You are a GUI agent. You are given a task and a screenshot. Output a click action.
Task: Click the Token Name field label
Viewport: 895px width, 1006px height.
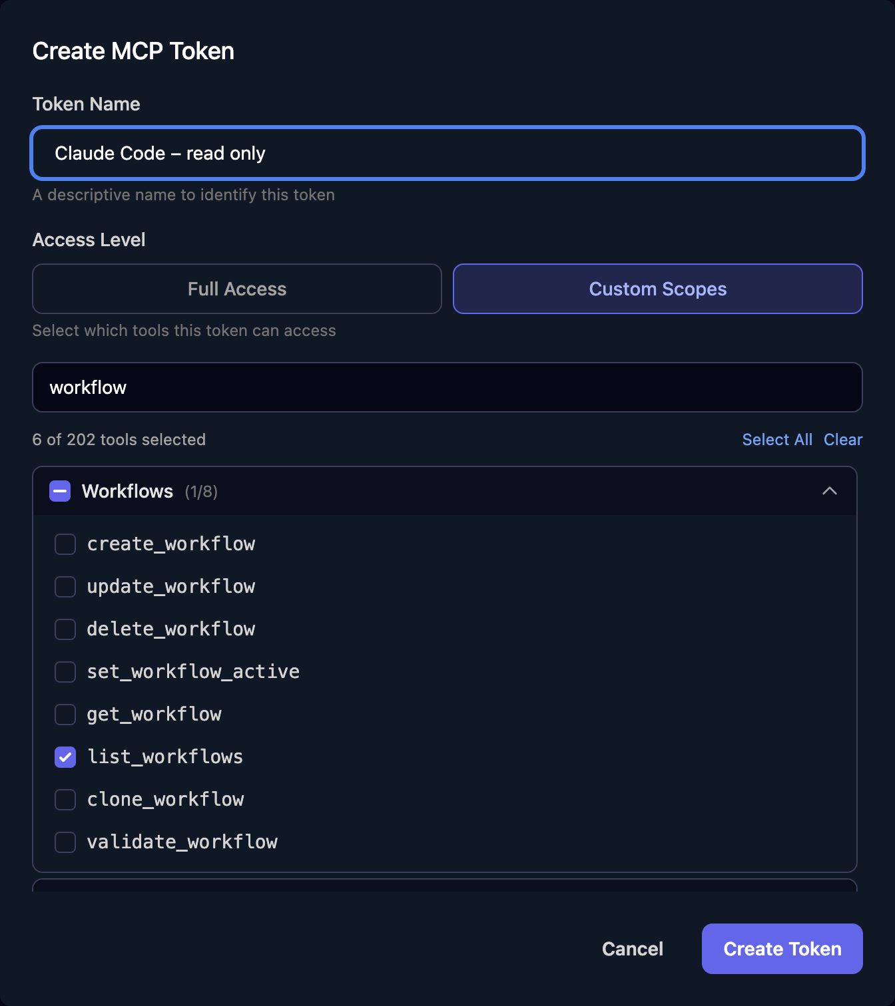[87, 104]
